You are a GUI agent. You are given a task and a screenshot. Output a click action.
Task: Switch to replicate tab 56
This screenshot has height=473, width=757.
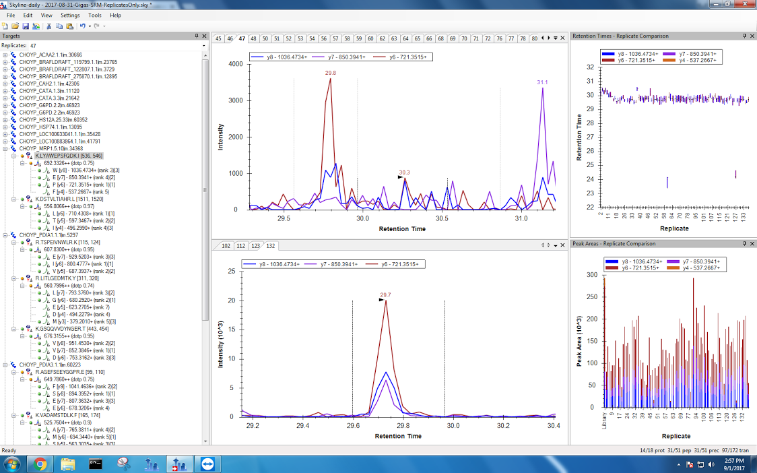point(324,38)
